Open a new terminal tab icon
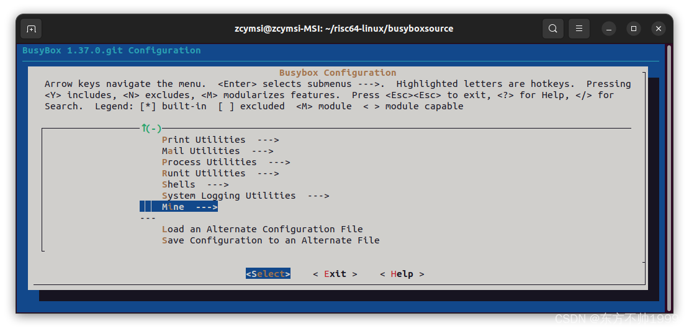The height and width of the screenshot is (331, 689). 31,29
